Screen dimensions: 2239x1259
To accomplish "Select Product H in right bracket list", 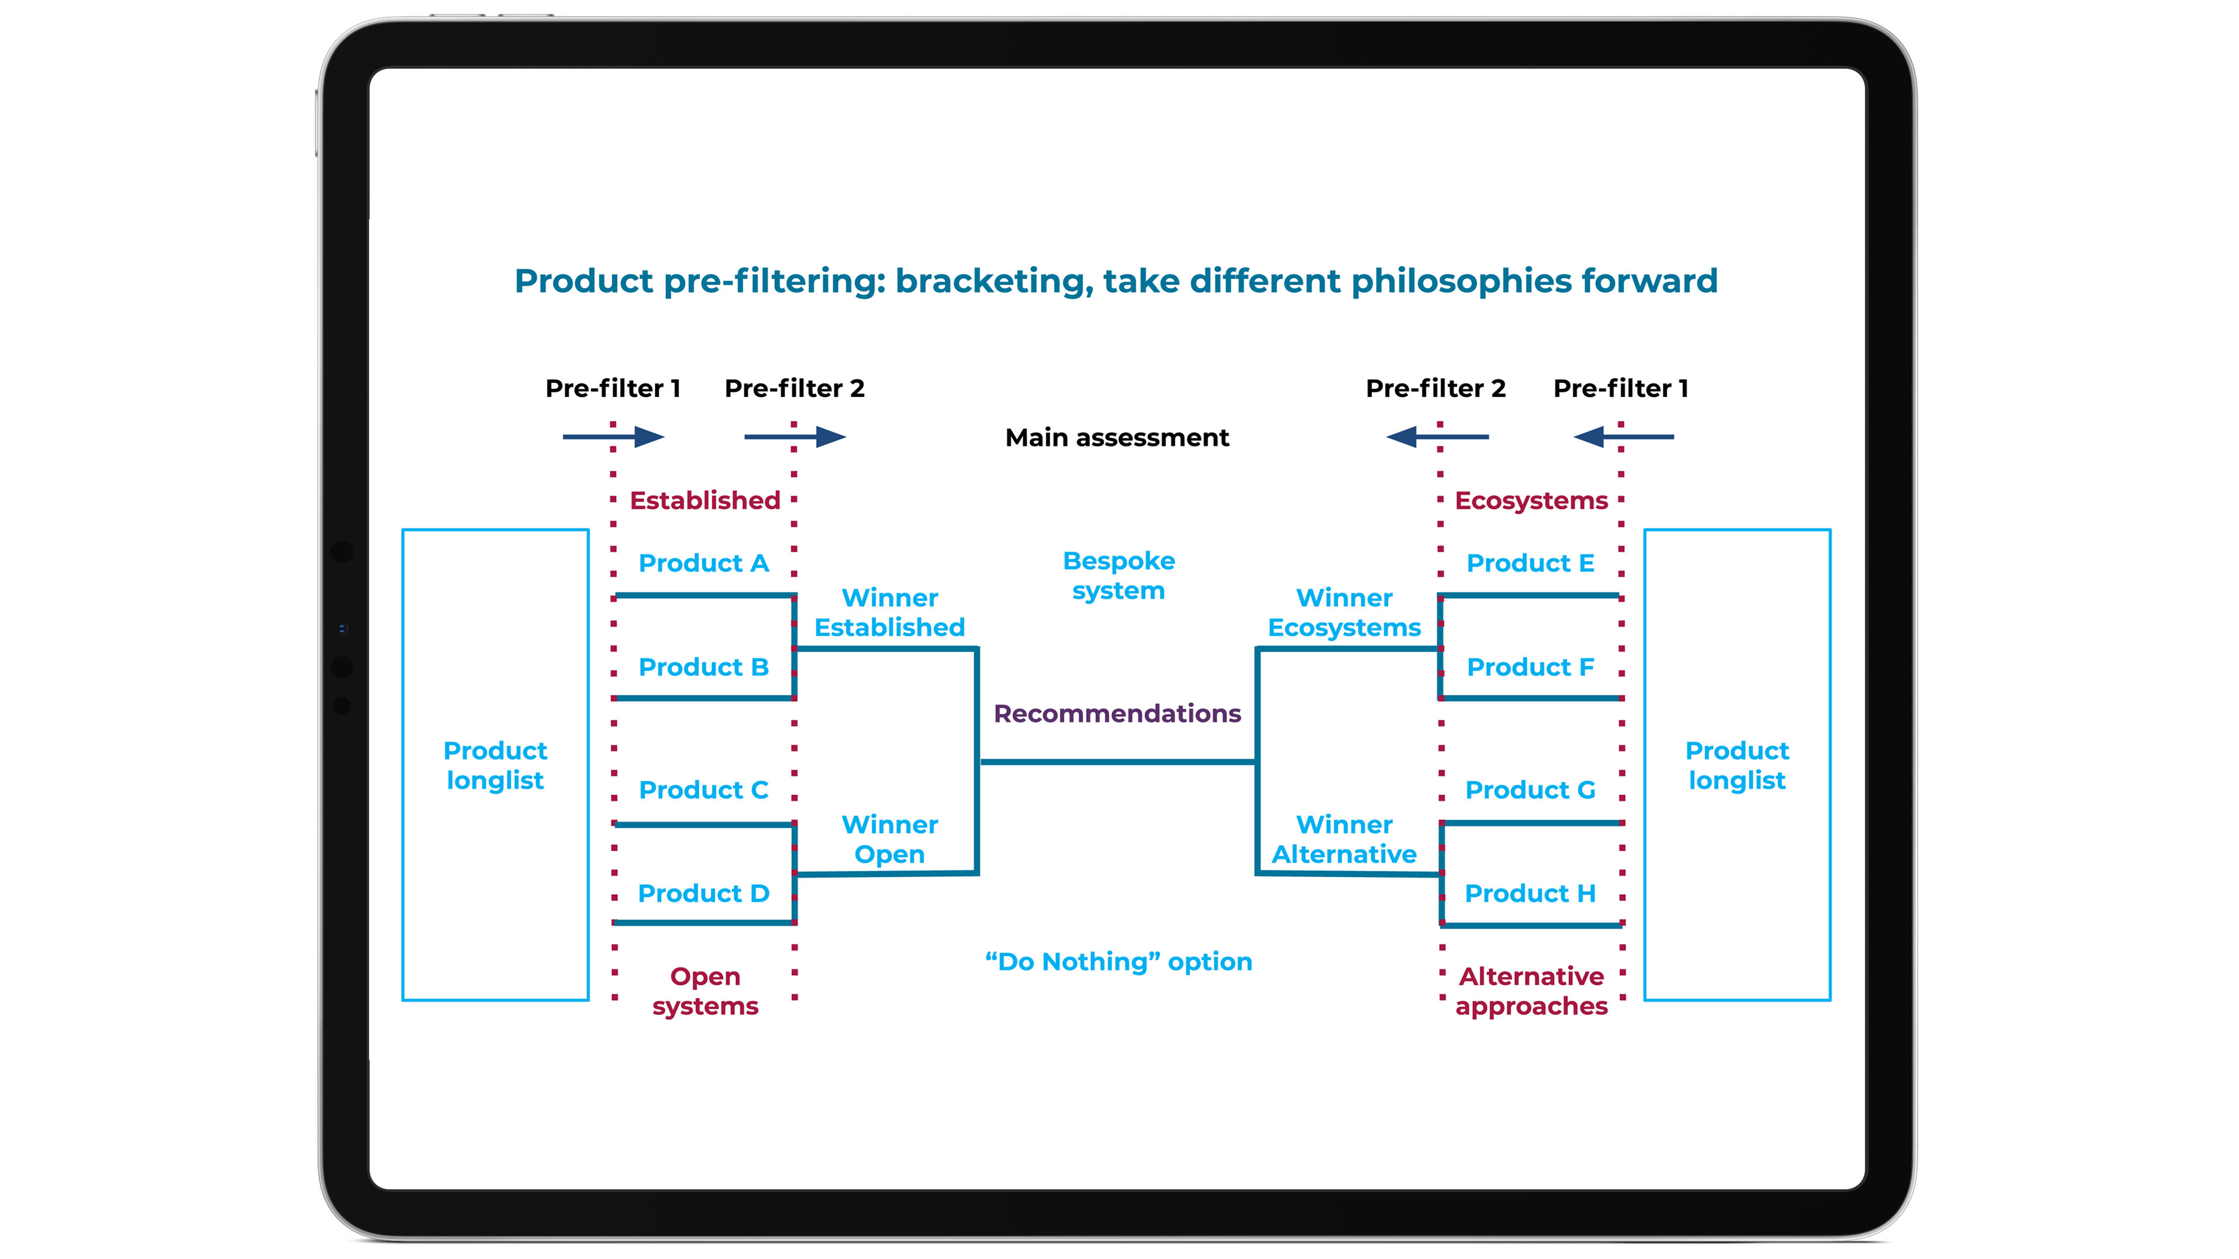I will [x=1530, y=892].
